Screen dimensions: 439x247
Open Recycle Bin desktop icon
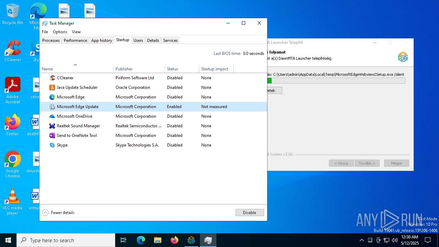click(x=13, y=14)
